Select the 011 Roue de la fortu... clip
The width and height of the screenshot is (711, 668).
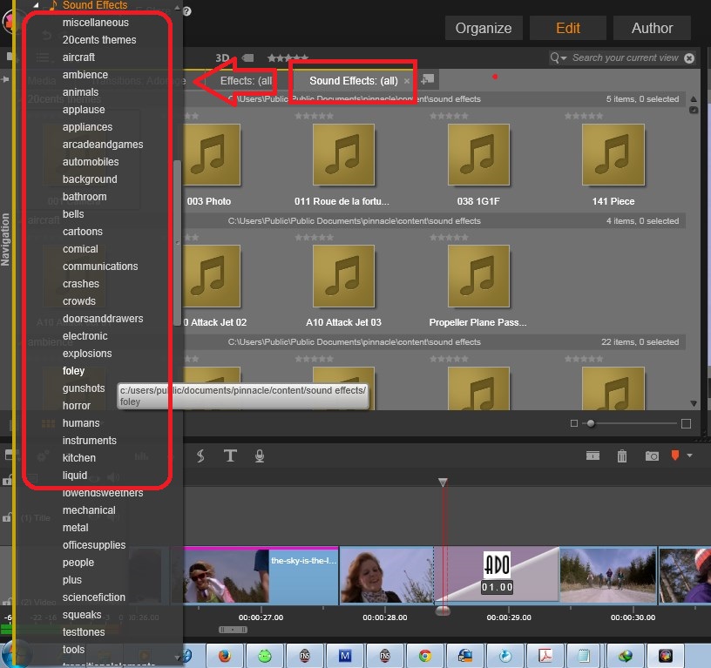[x=343, y=155]
